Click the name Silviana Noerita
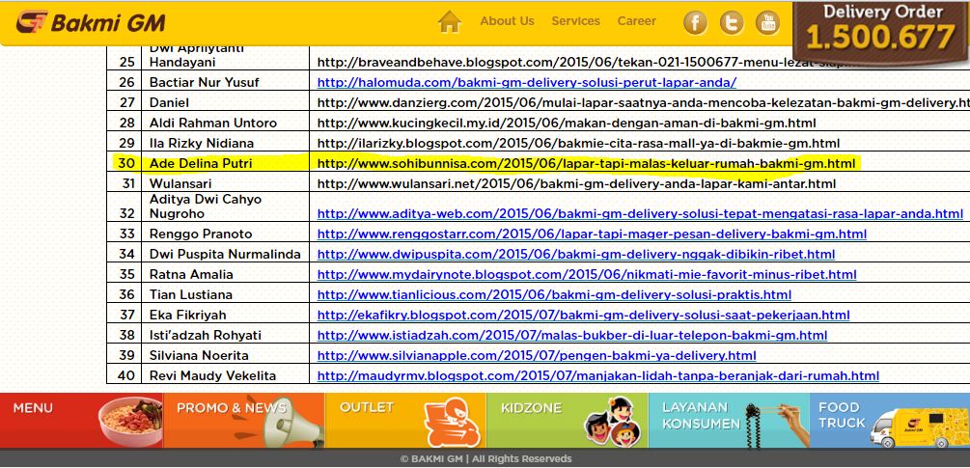 (x=199, y=356)
